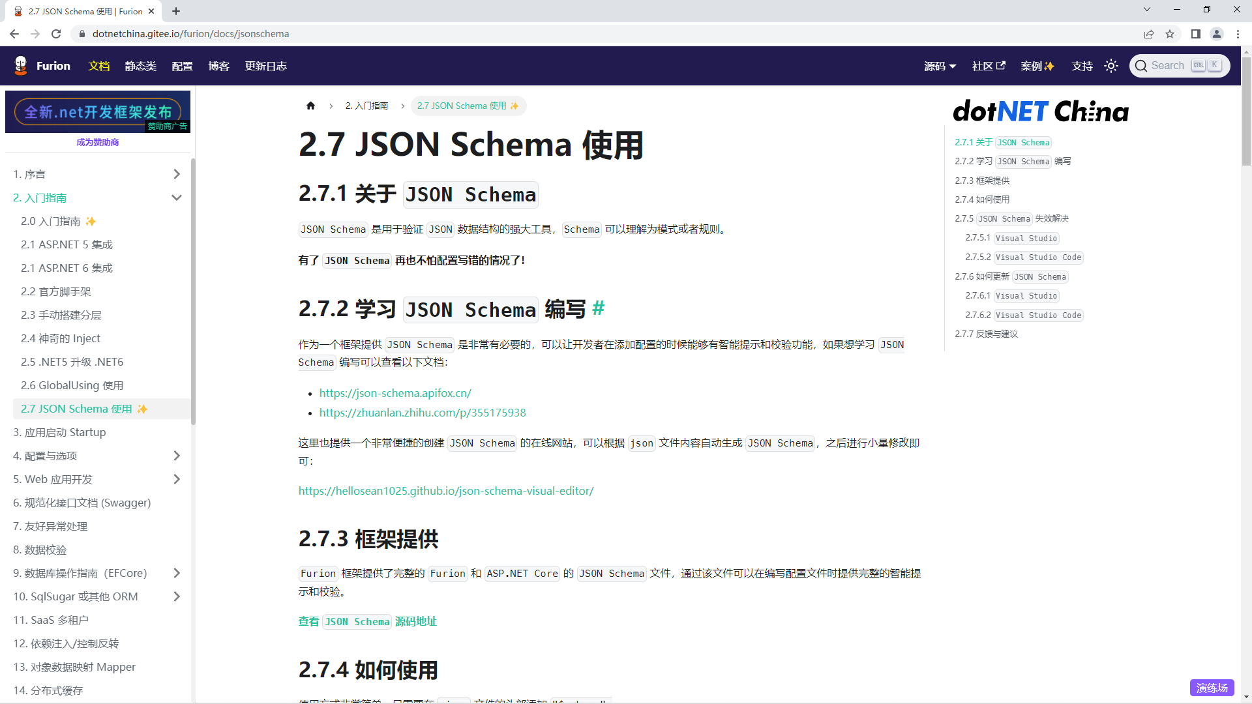
Task: Click 查看 JSON Schema 源码地址 link
Action: (x=367, y=621)
